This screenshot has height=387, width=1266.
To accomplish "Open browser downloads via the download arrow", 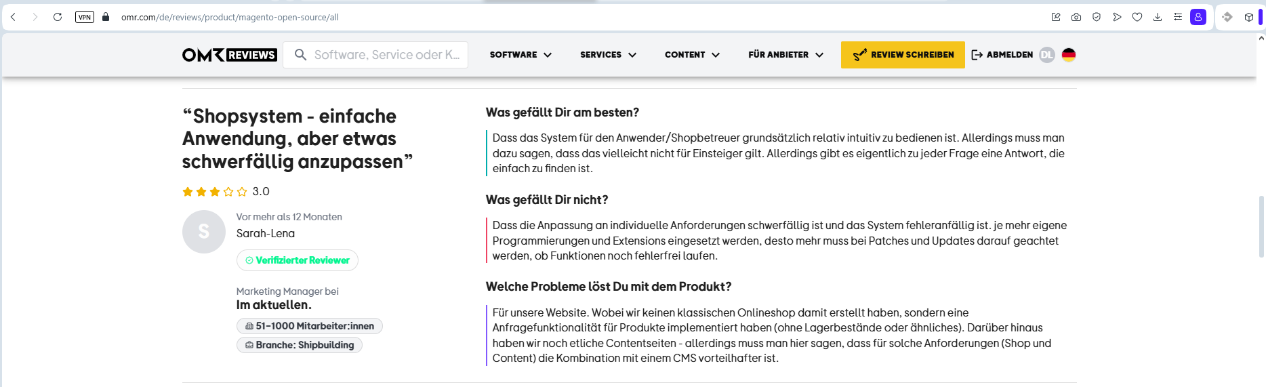I will pyautogui.click(x=1158, y=17).
